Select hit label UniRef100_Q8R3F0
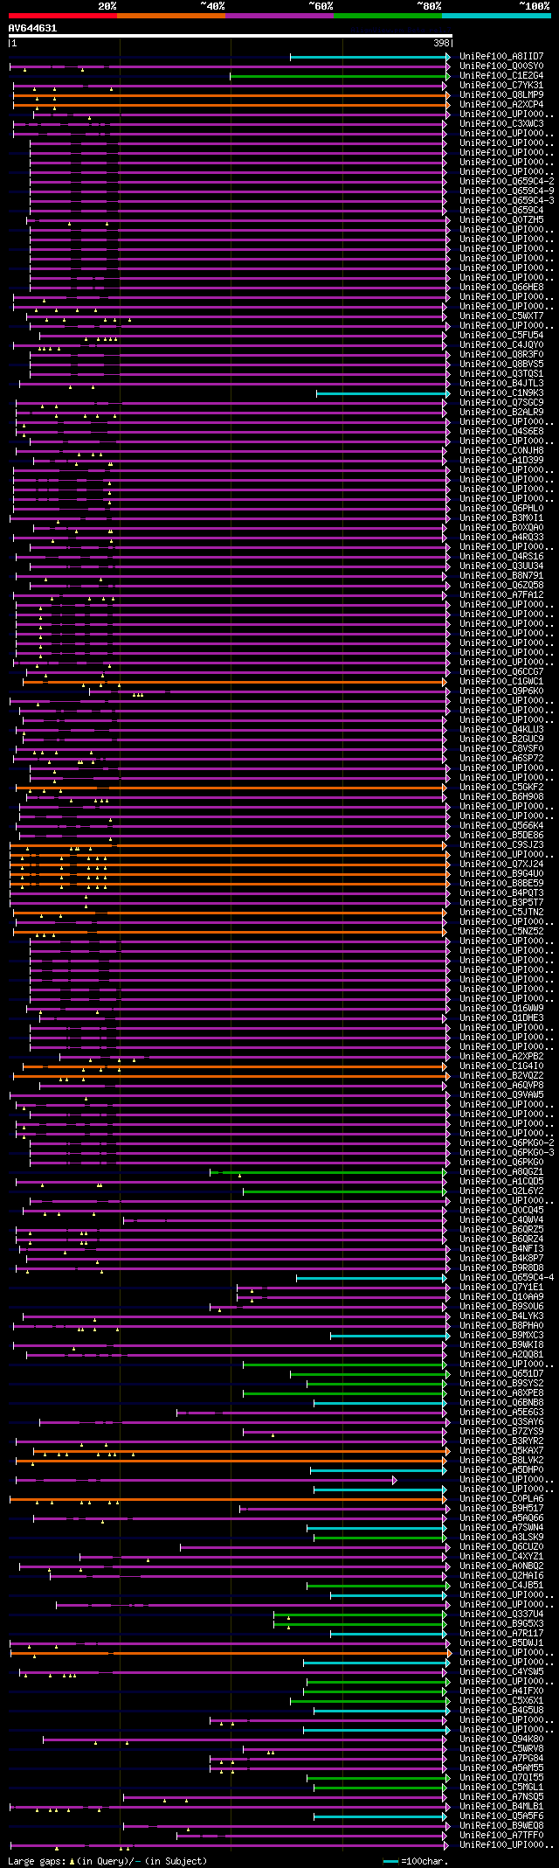 point(501,354)
